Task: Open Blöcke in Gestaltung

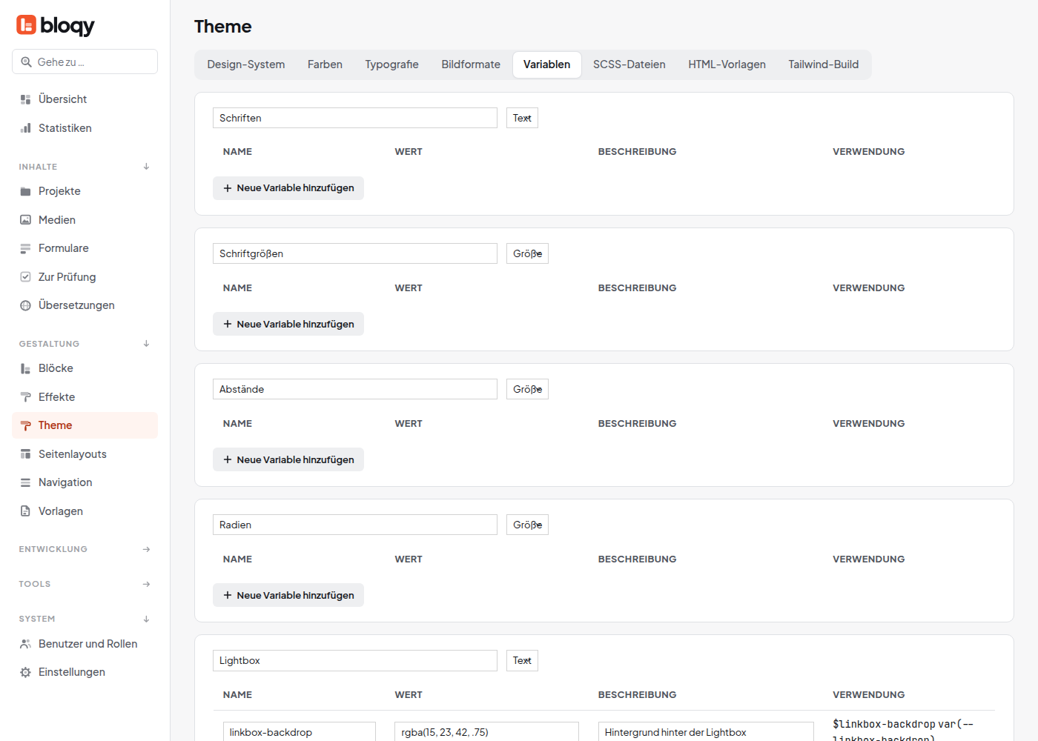Action: (85, 368)
